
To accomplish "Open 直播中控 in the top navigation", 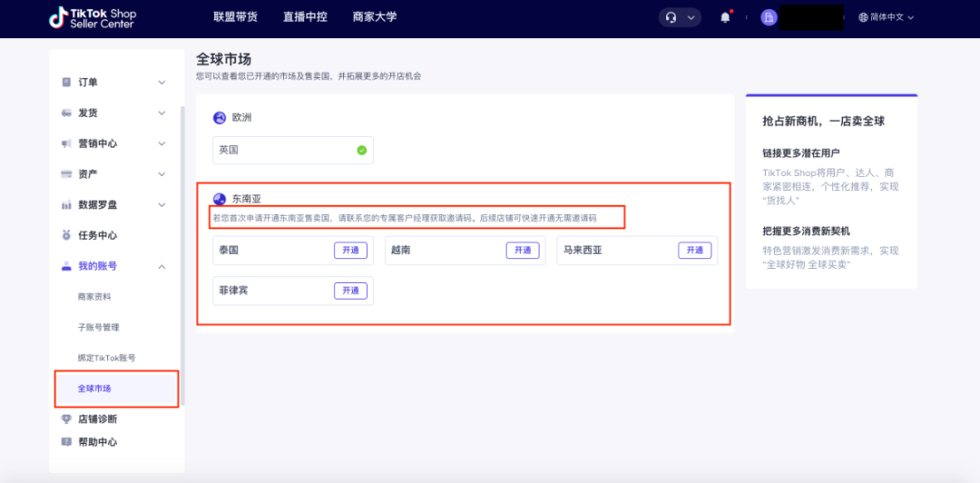I will coord(304,17).
